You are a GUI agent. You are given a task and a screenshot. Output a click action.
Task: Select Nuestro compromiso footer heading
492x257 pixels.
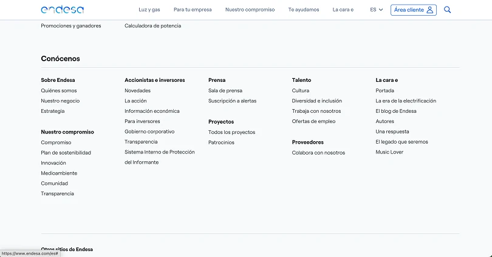tap(67, 132)
